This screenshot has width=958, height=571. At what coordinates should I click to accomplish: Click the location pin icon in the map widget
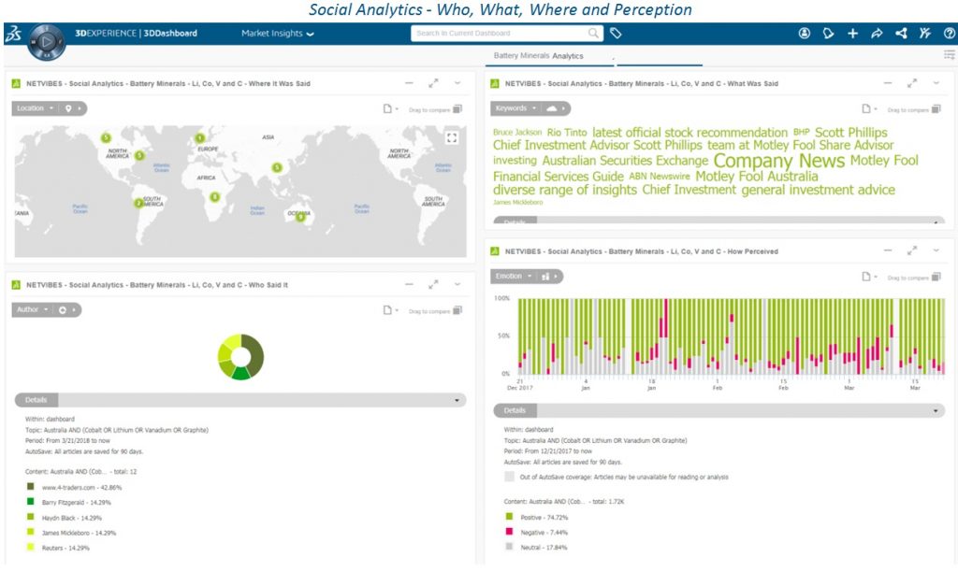pos(67,107)
